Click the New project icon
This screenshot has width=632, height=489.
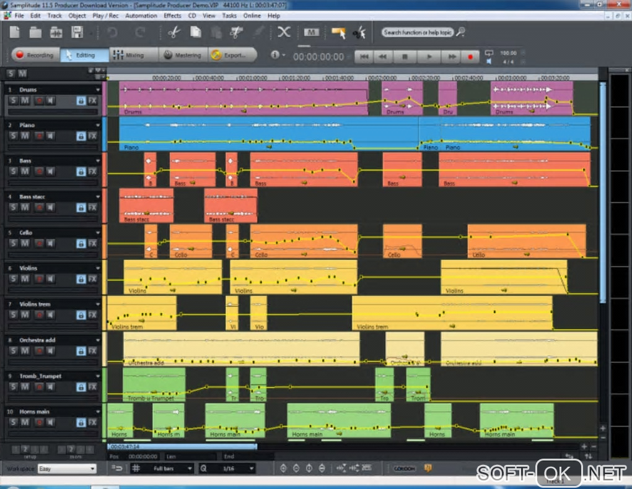pyautogui.click(x=14, y=32)
